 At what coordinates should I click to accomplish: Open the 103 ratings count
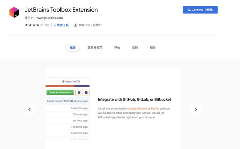coord(47,25)
